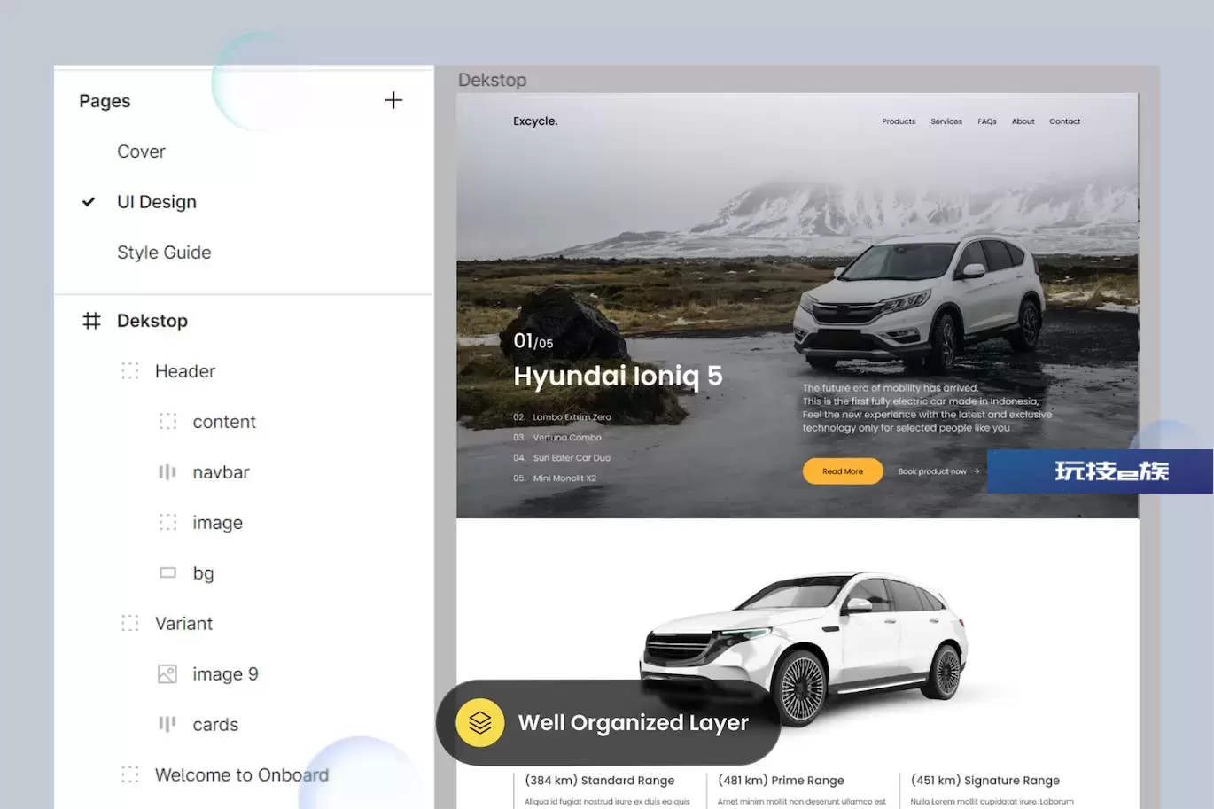1214x809 pixels.
Task: Click the yellow layers stack icon
Action: click(x=480, y=723)
